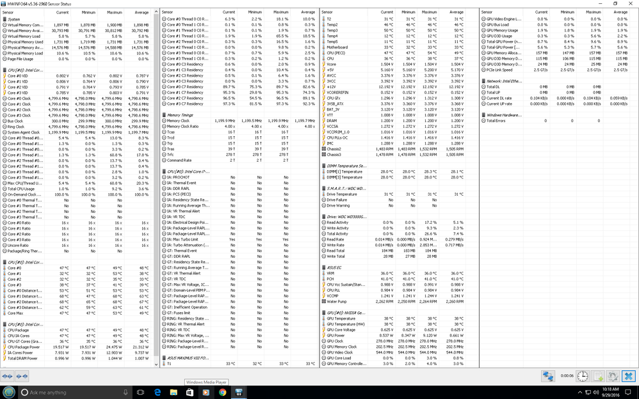This screenshot has width=639, height=399.
Task: Show hidden tray icons with the chevron
Action: (x=581, y=393)
